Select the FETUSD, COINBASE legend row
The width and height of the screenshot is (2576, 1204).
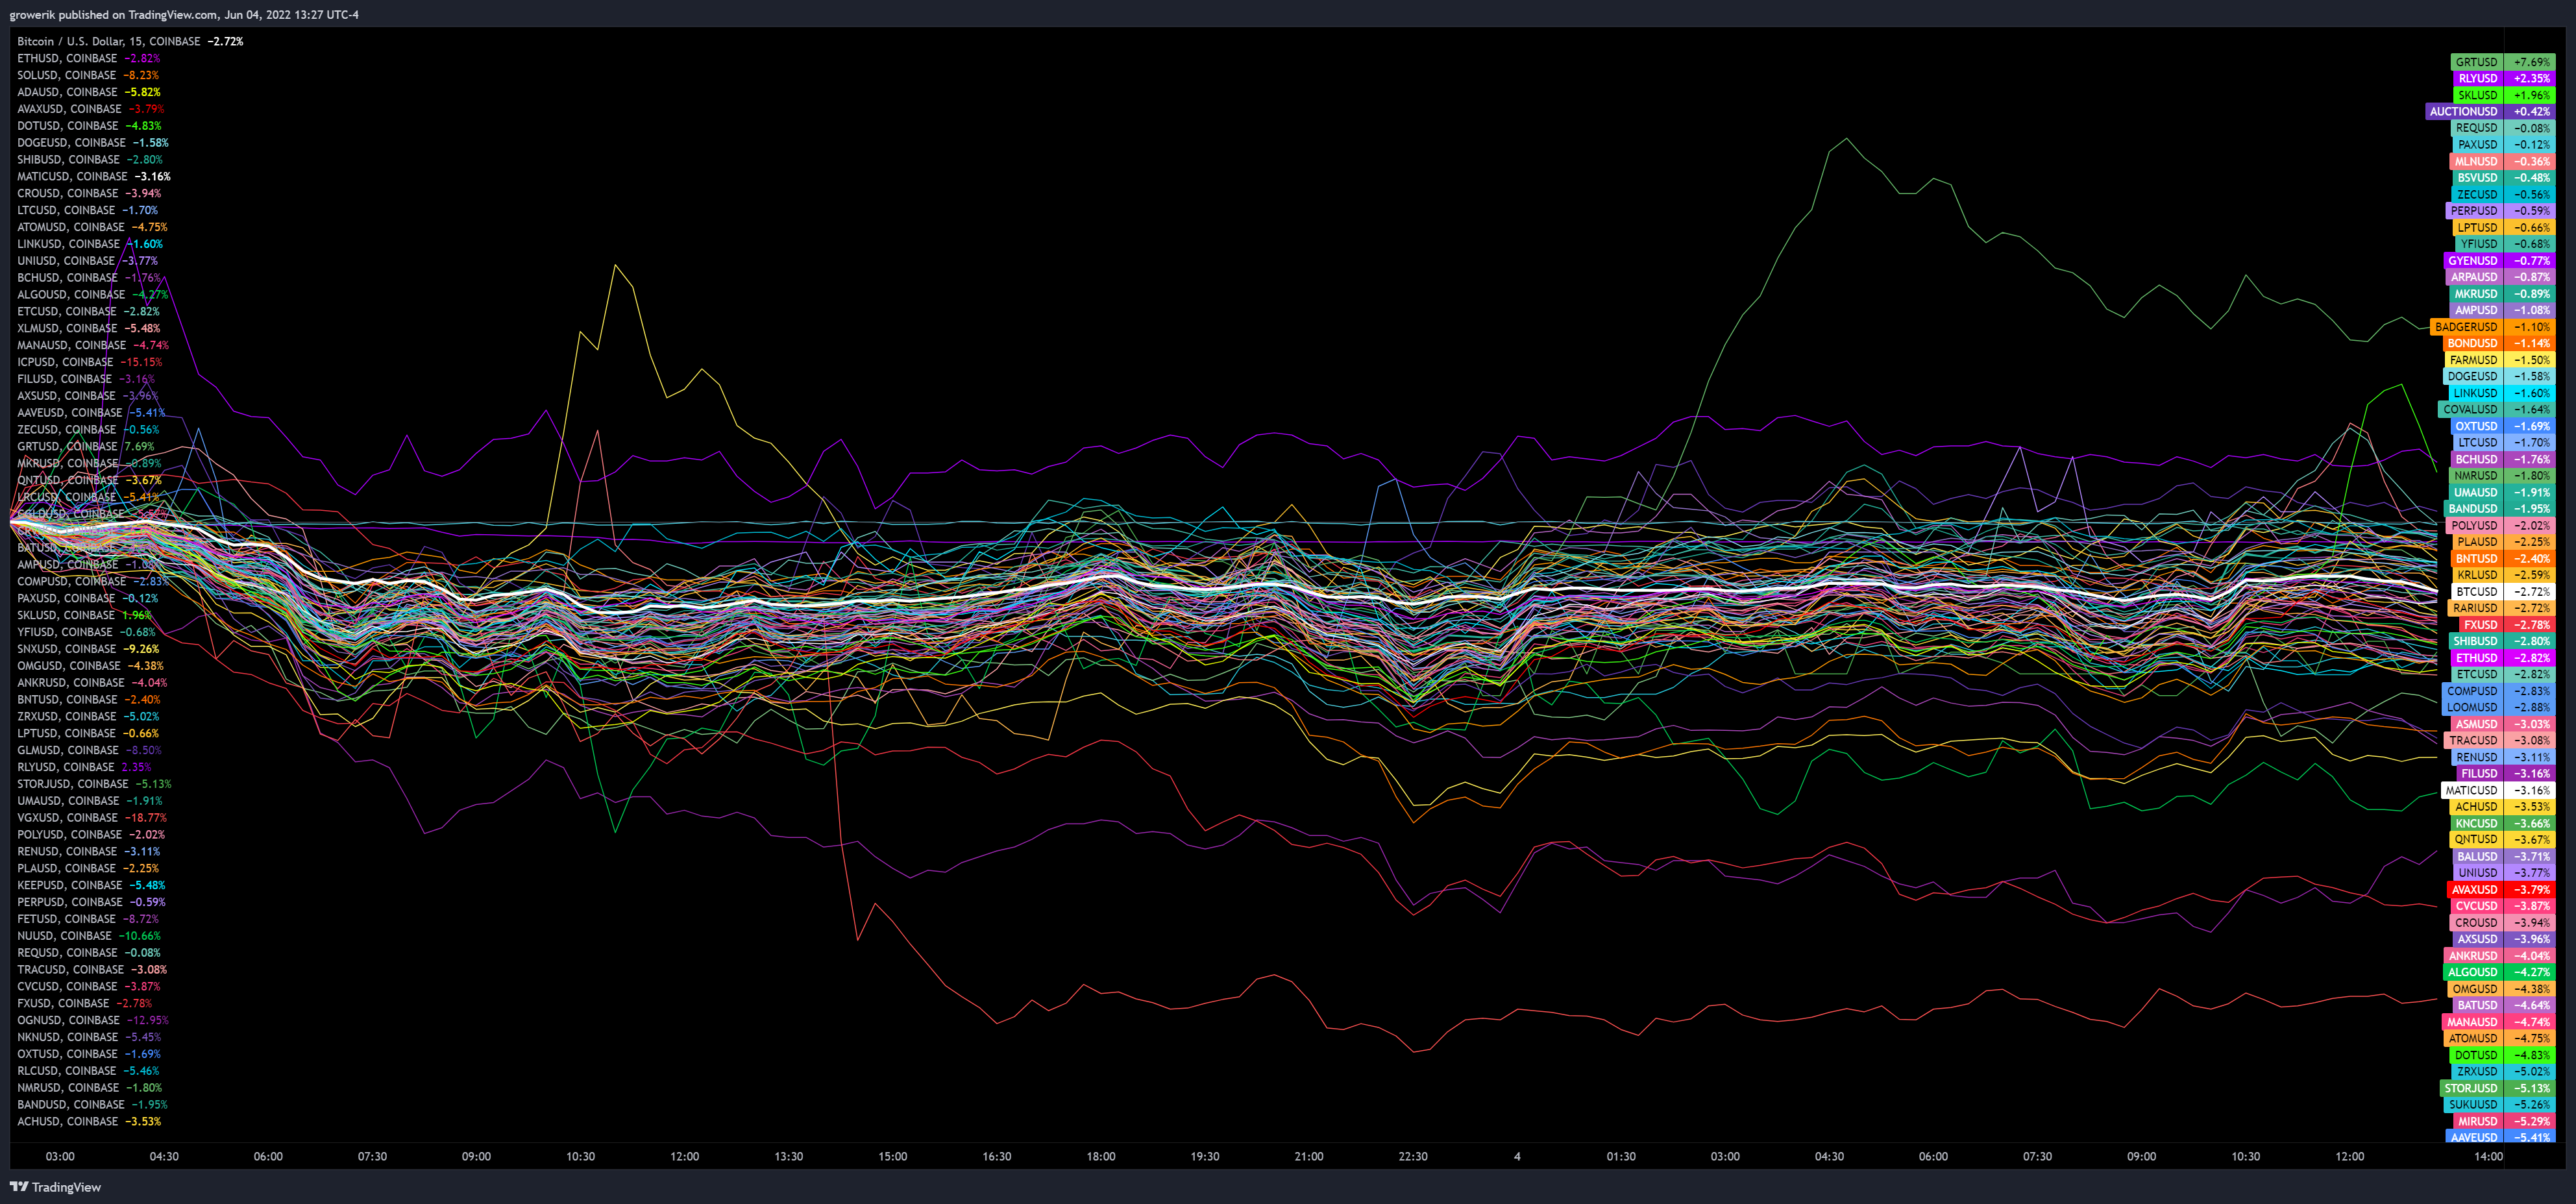(x=88, y=919)
